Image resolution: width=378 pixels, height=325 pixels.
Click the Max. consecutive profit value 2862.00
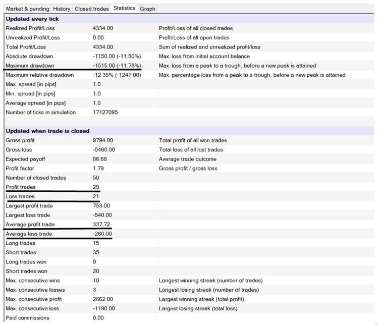pyautogui.click(x=103, y=299)
